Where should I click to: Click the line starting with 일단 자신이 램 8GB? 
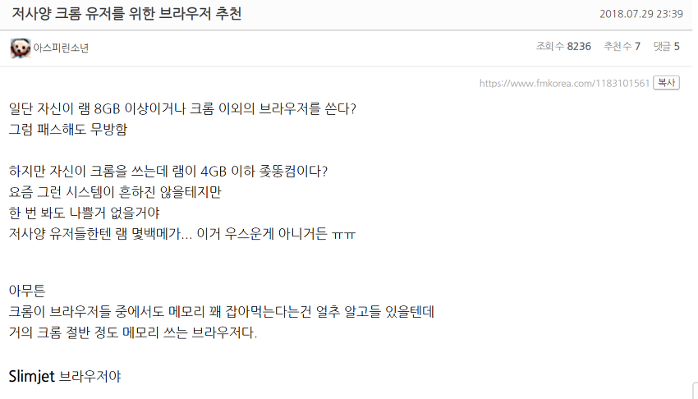point(182,108)
